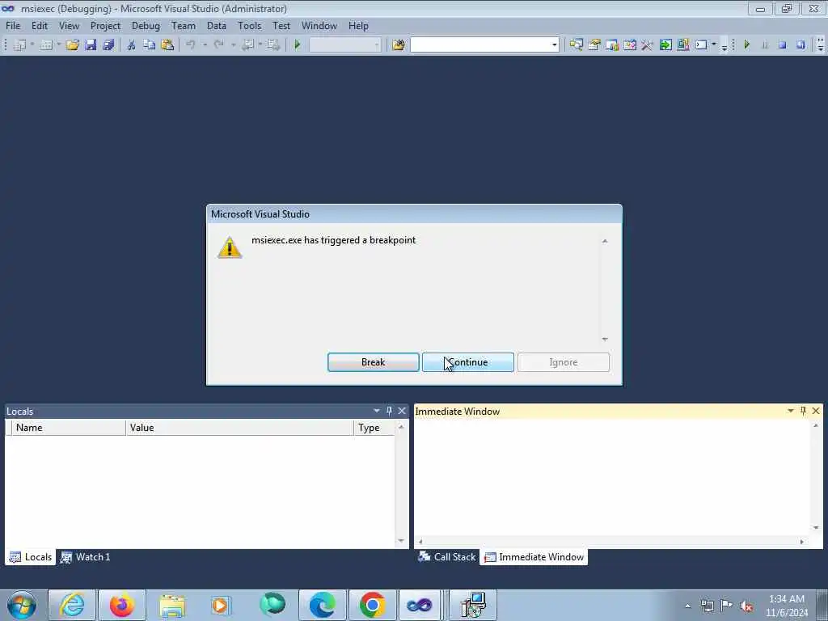Expand the New Project dropdown arrow
Viewport: 828px width, 621px height.
point(32,45)
